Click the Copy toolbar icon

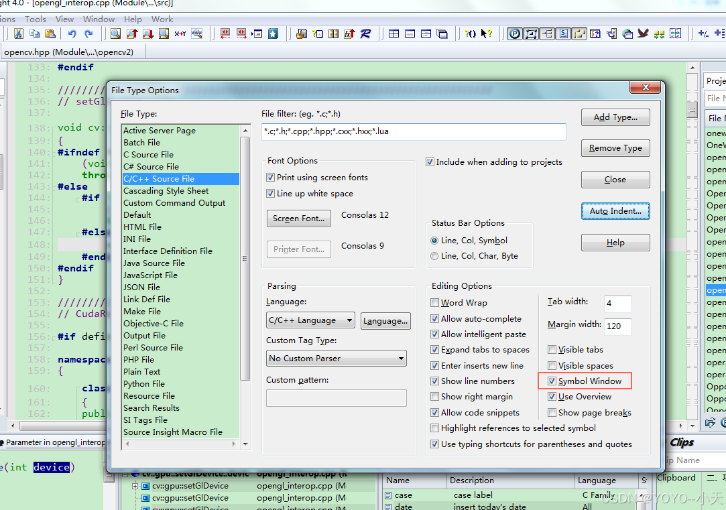click(35, 34)
